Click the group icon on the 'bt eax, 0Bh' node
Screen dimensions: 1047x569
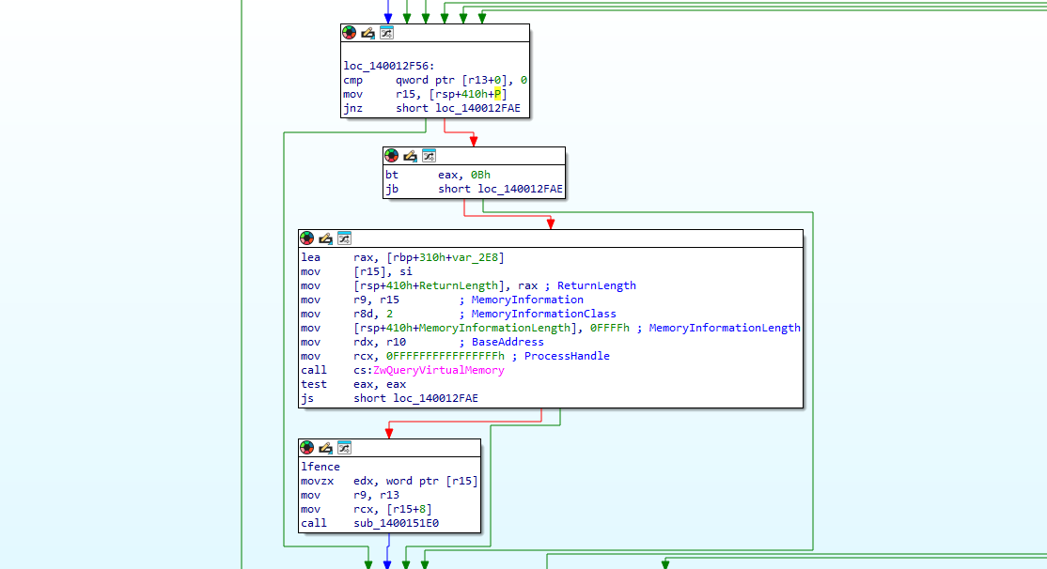[x=429, y=156]
